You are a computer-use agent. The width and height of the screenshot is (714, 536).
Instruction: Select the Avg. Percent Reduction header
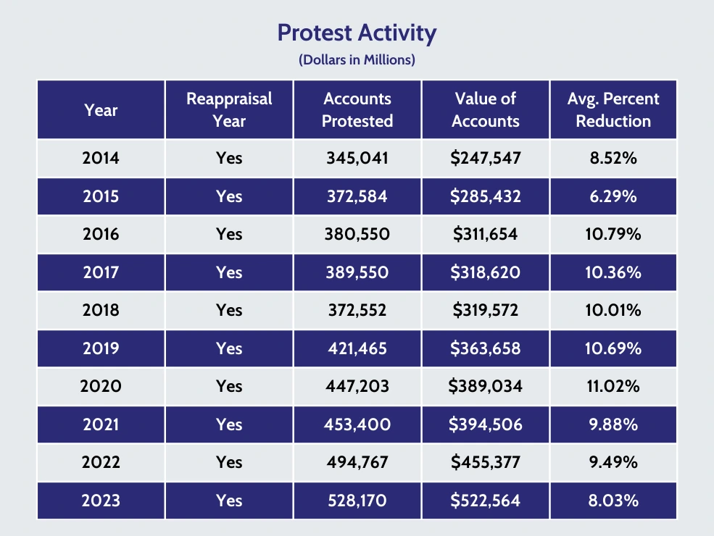pyautogui.click(x=613, y=110)
